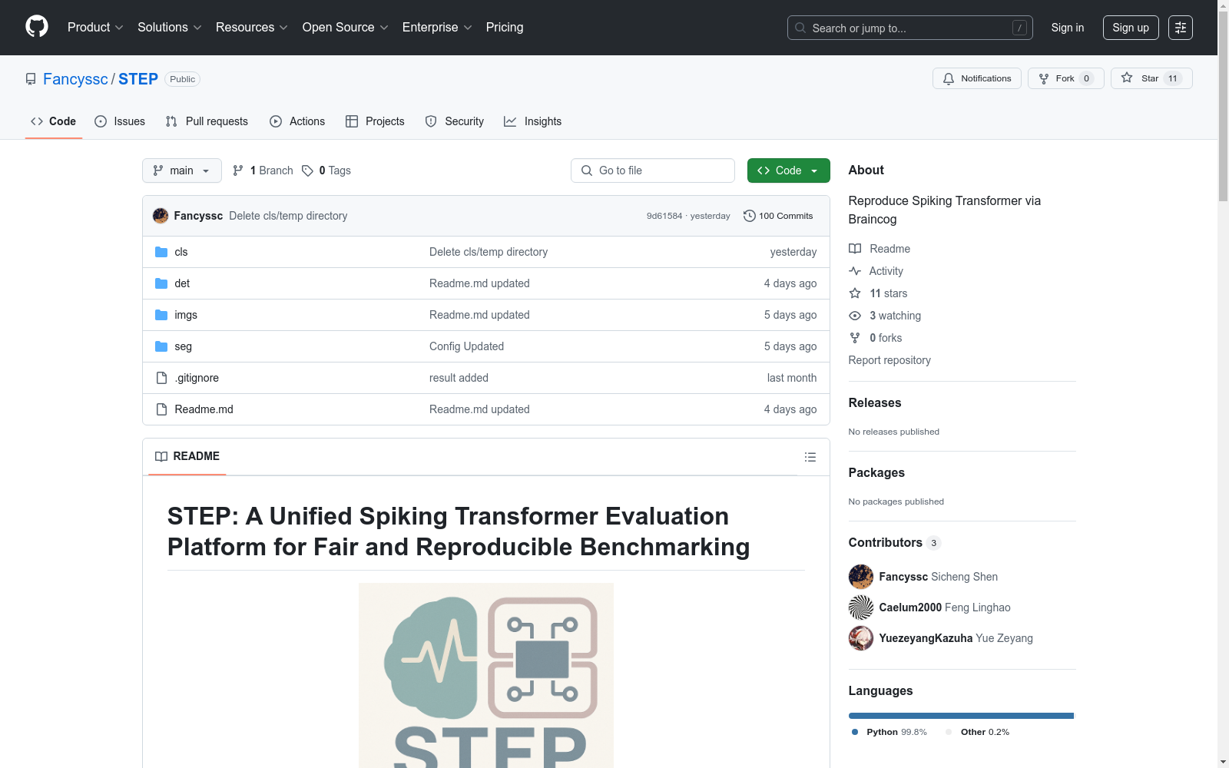Open the Security tab
The width and height of the screenshot is (1229, 768).
point(455,121)
